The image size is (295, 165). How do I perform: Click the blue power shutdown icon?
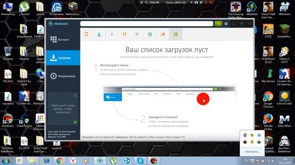[x=150, y=34]
